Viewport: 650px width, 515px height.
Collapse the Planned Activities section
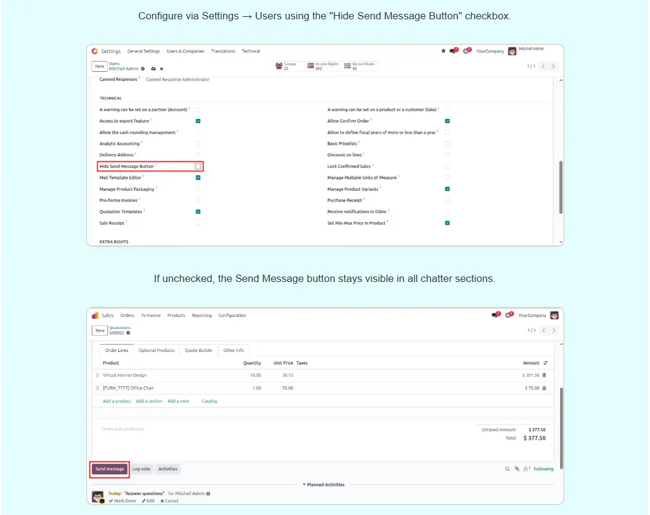tap(325, 485)
